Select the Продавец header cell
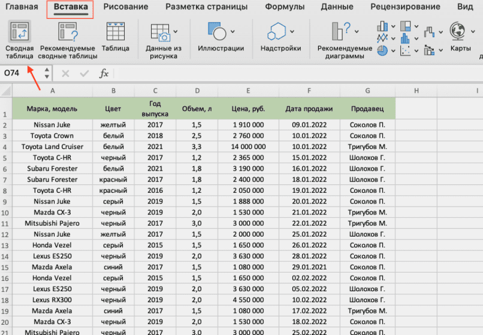 pos(367,109)
